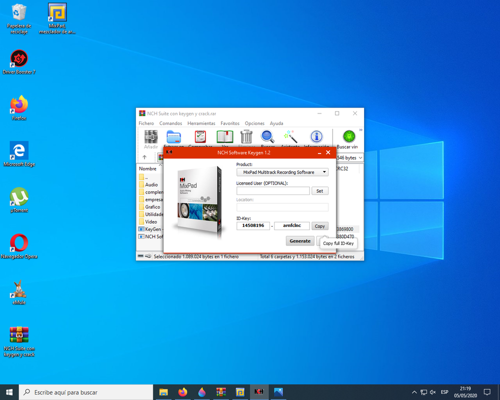Click the Añadir toolbar icon in WinRAR

[151, 137]
